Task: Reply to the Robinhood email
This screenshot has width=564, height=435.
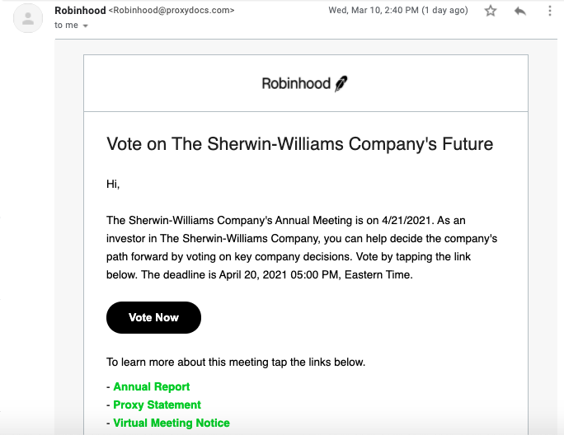Action: (520, 12)
